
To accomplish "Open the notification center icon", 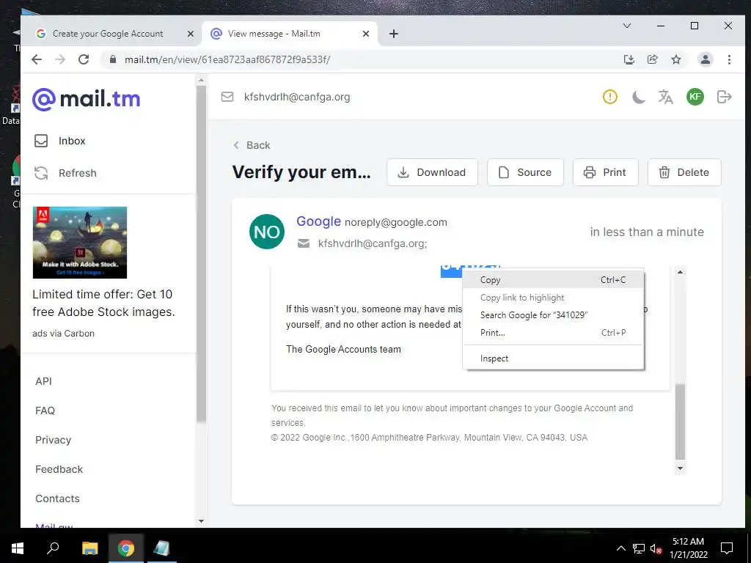I will pos(727,548).
